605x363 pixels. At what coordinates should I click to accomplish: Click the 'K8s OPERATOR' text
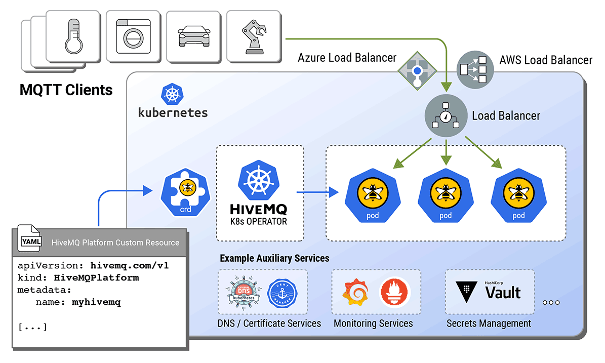(259, 221)
